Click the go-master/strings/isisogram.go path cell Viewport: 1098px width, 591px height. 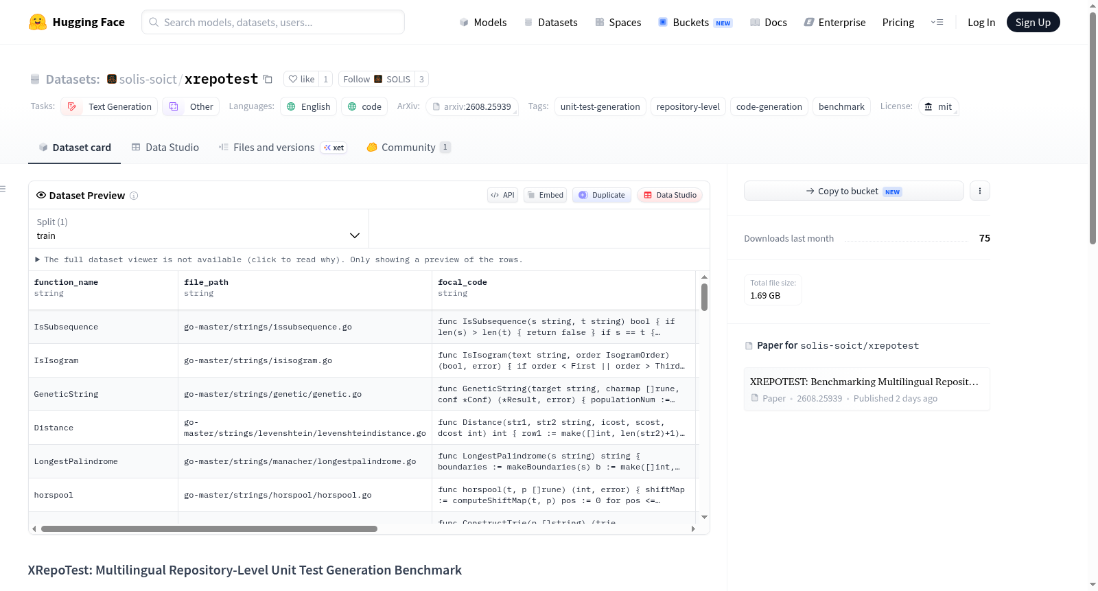coord(305,360)
